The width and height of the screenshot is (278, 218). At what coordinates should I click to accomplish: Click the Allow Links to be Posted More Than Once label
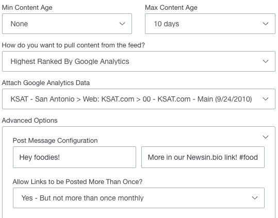[x=77, y=182]
